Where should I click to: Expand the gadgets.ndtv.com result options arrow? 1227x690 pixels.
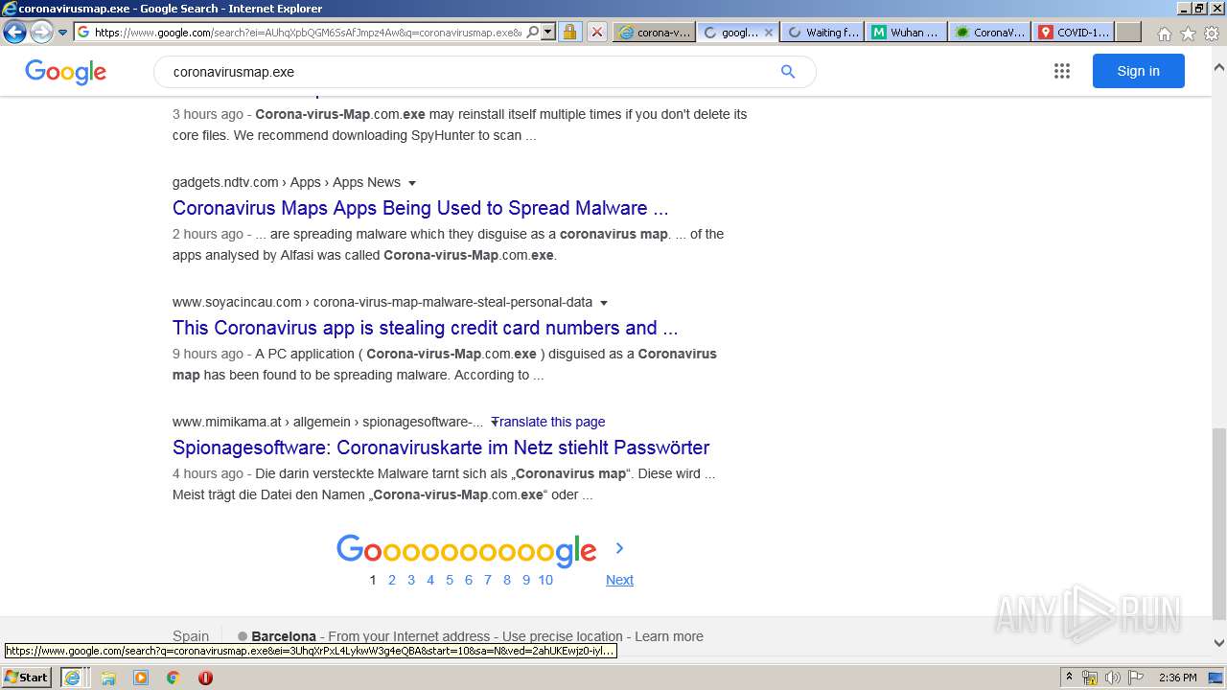tap(412, 183)
